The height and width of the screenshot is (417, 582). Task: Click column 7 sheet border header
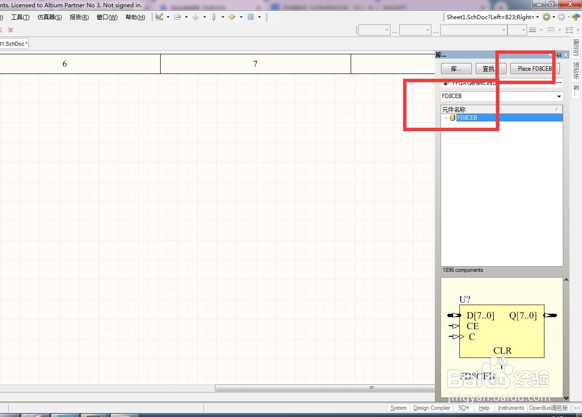(255, 64)
